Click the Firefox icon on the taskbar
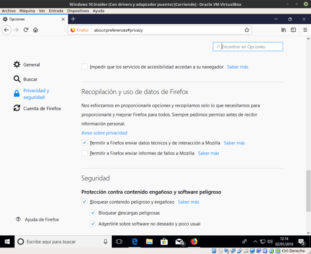Image resolution: width=311 pixels, height=254 pixels. point(194,242)
